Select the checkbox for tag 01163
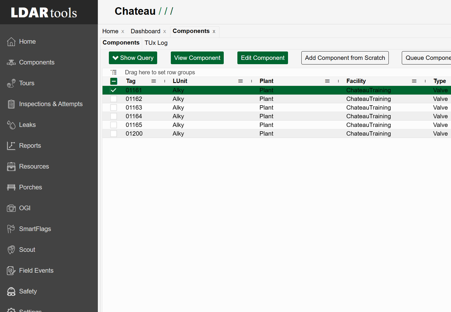Image resolution: width=451 pixels, height=312 pixels. pos(113,108)
